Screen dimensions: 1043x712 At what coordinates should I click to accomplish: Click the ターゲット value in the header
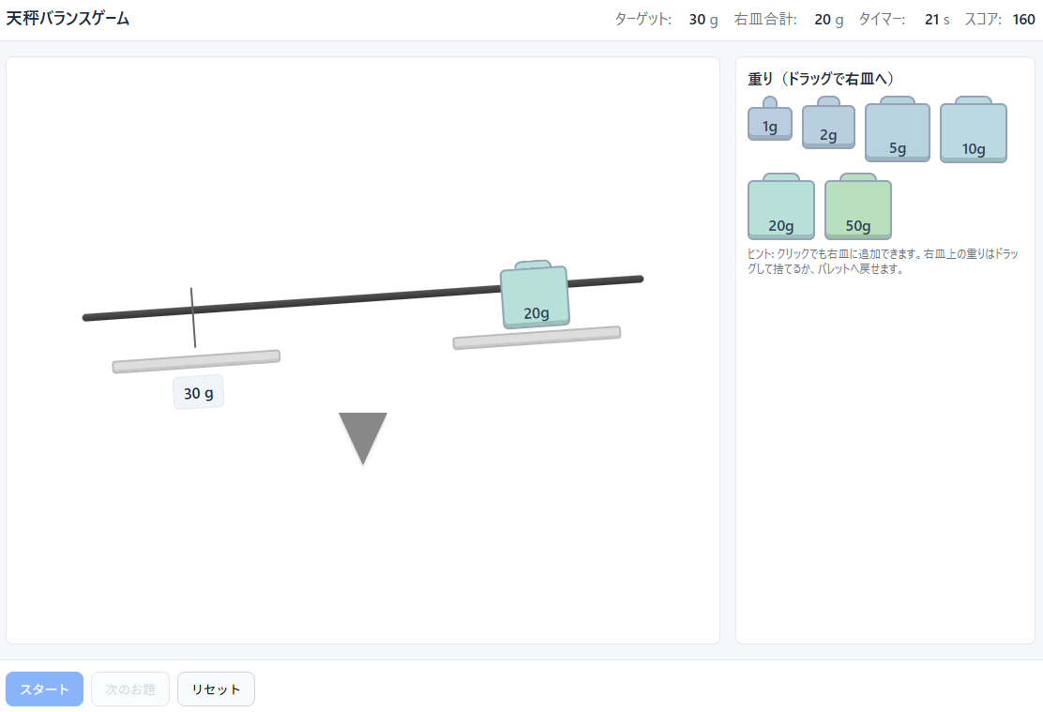[697, 20]
